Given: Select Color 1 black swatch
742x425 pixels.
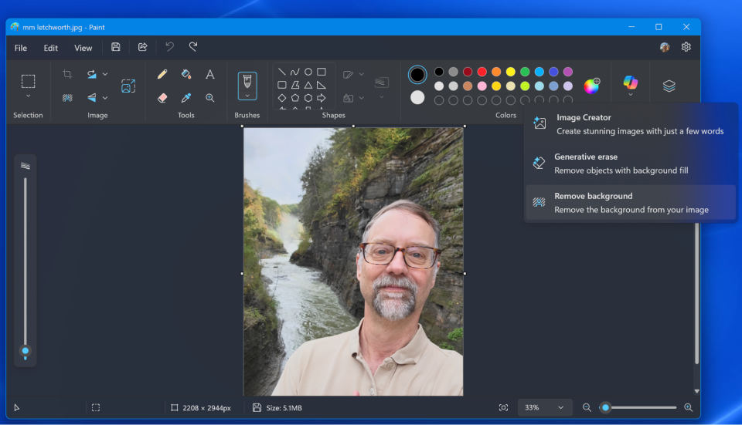Looking at the screenshot, I should coord(417,74).
